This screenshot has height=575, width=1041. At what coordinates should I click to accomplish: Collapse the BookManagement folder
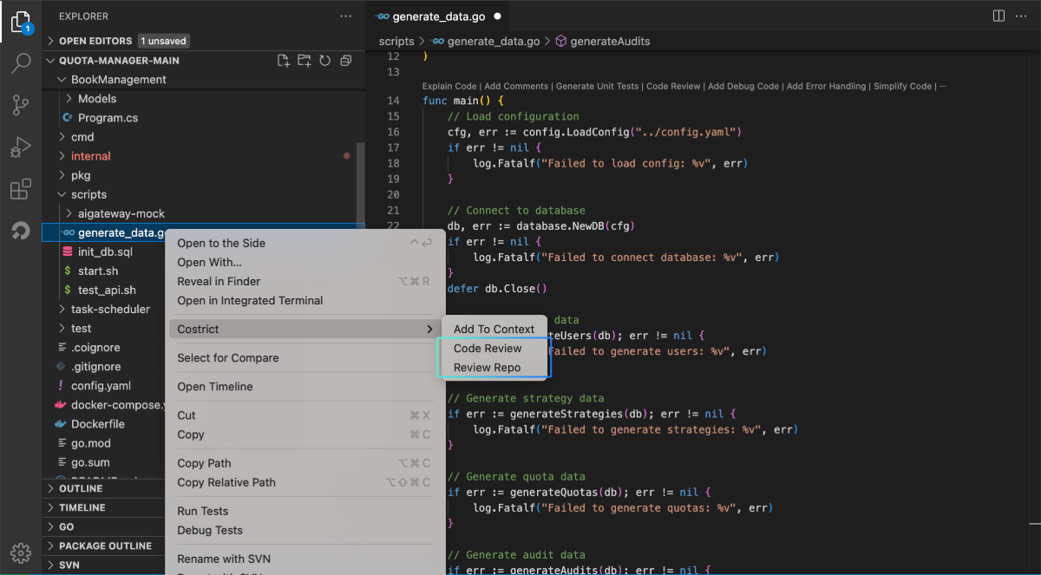(x=118, y=80)
